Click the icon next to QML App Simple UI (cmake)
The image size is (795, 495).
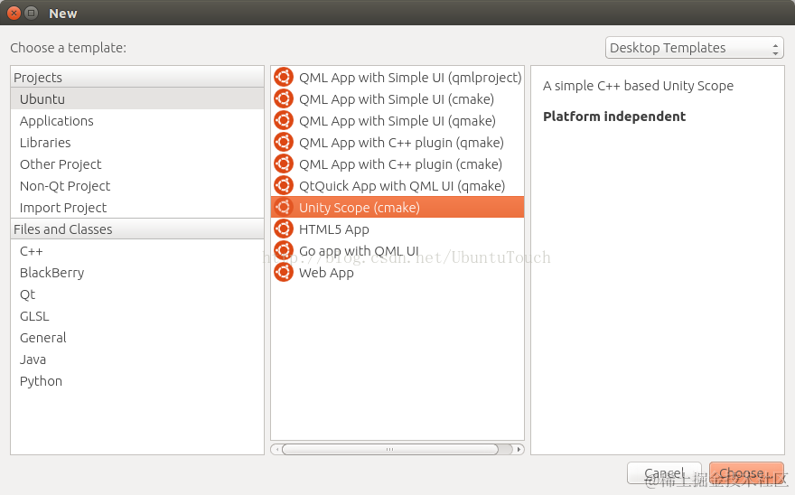(x=284, y=98)
